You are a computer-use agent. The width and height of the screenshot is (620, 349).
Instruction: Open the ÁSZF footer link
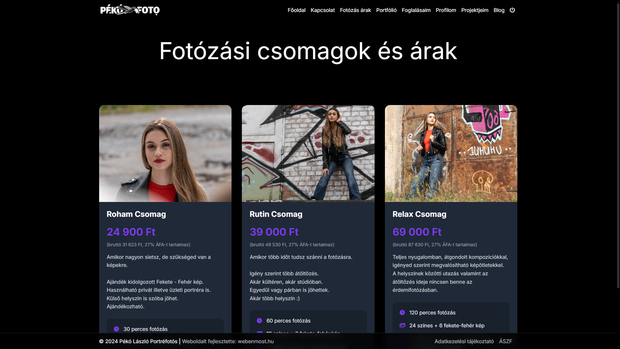pos(505,341)
